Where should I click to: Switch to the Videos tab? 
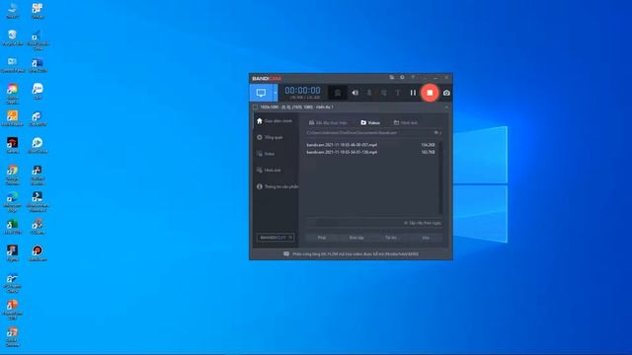(370, 122)
